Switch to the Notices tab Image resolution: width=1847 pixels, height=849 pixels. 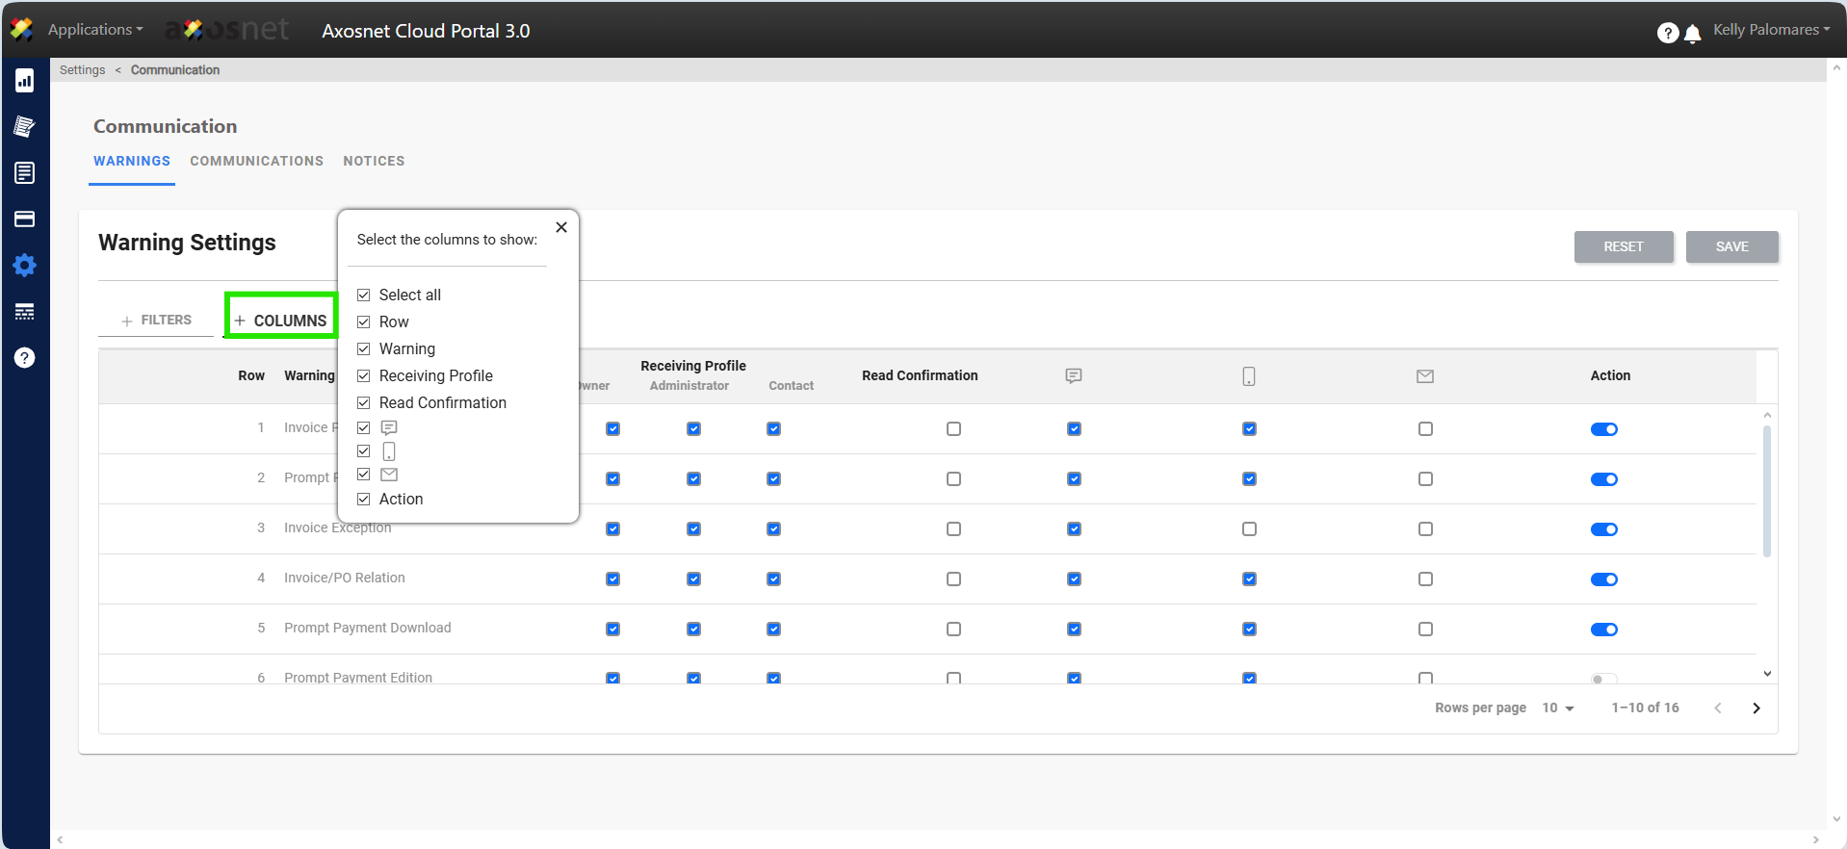(374, 162)
